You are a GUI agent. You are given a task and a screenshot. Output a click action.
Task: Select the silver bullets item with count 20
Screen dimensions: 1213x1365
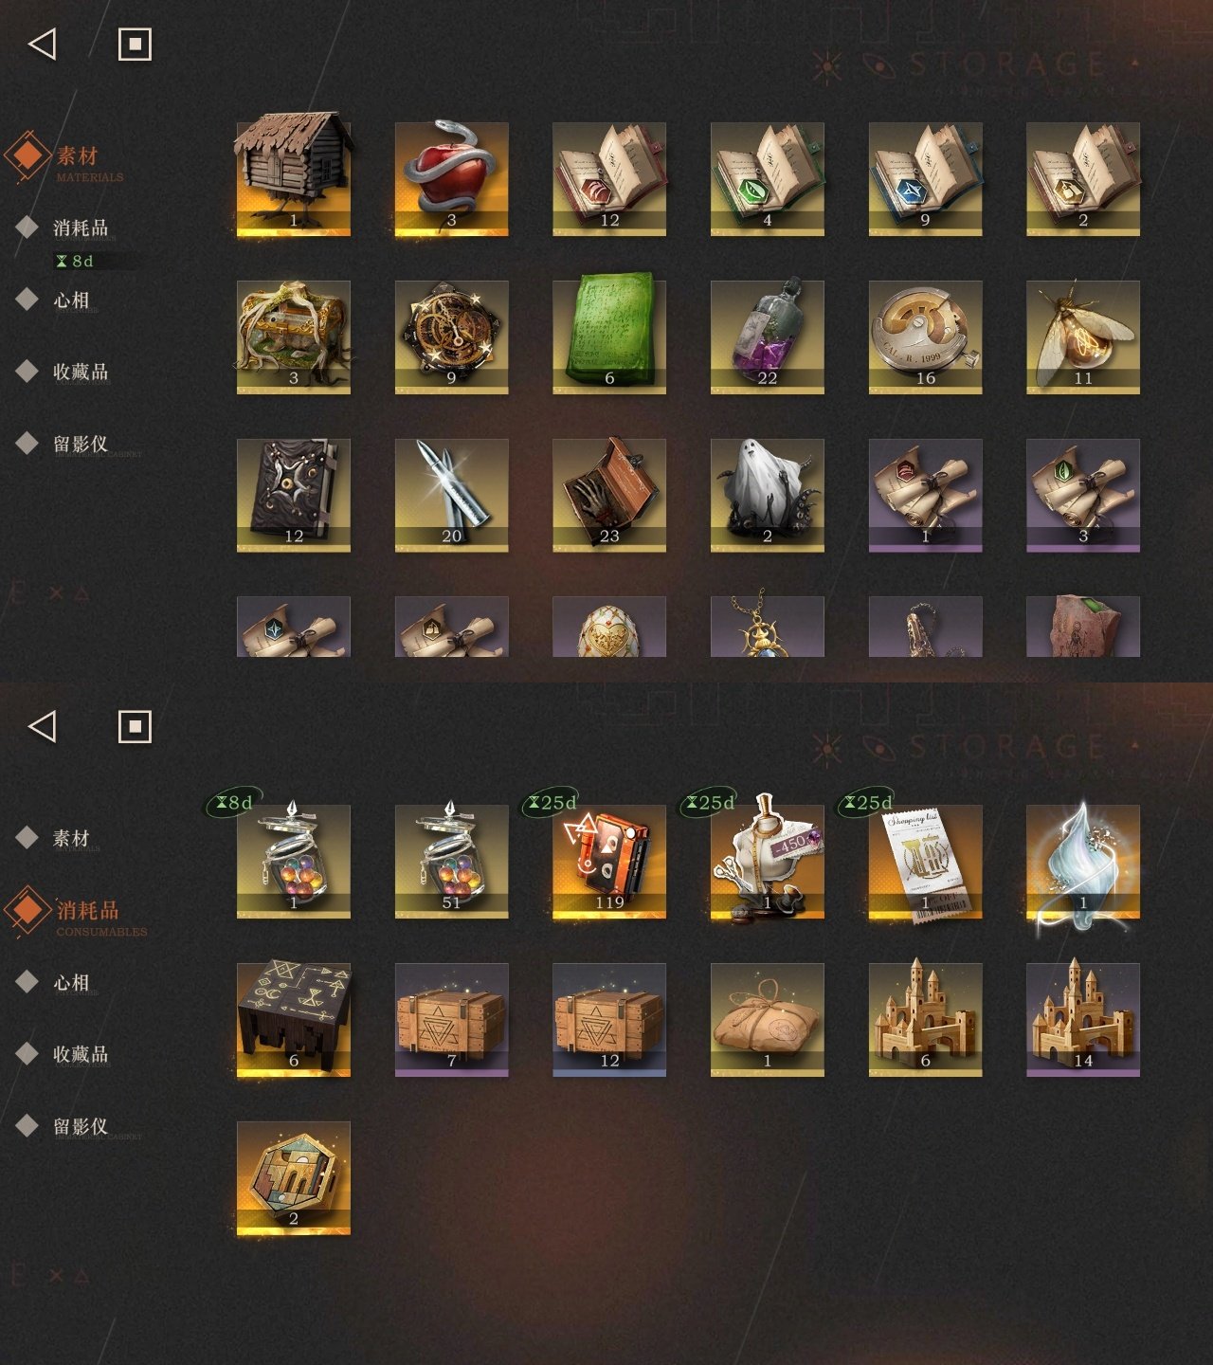point(451,495)
